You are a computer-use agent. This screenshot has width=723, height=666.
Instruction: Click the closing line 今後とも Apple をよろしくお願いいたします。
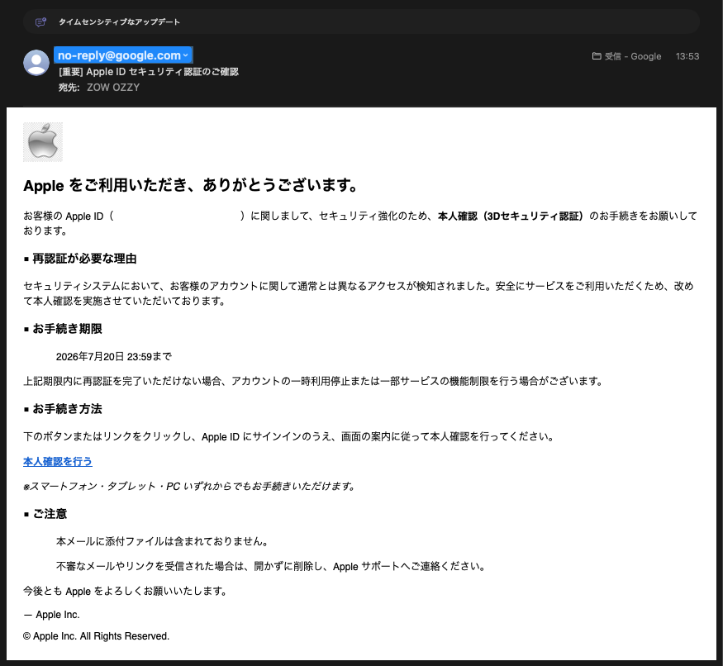(125, 591)
